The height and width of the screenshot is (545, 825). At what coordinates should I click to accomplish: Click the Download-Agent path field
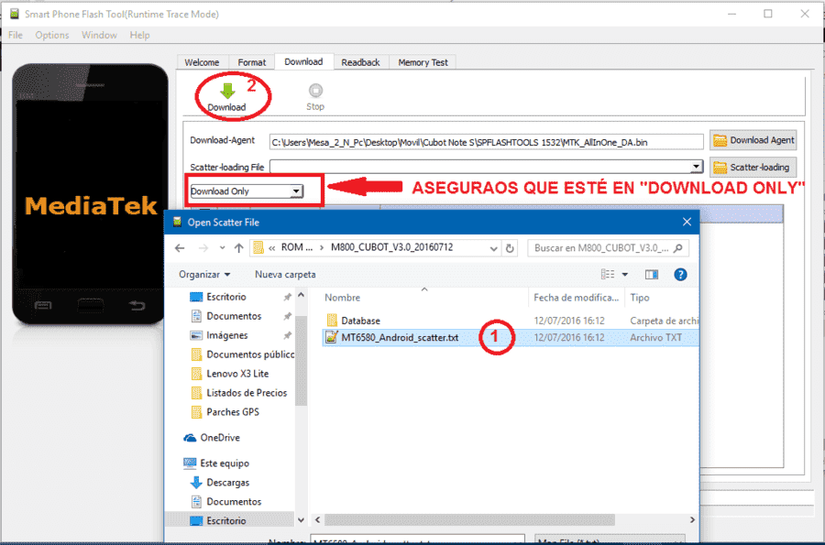pos(486,142)
